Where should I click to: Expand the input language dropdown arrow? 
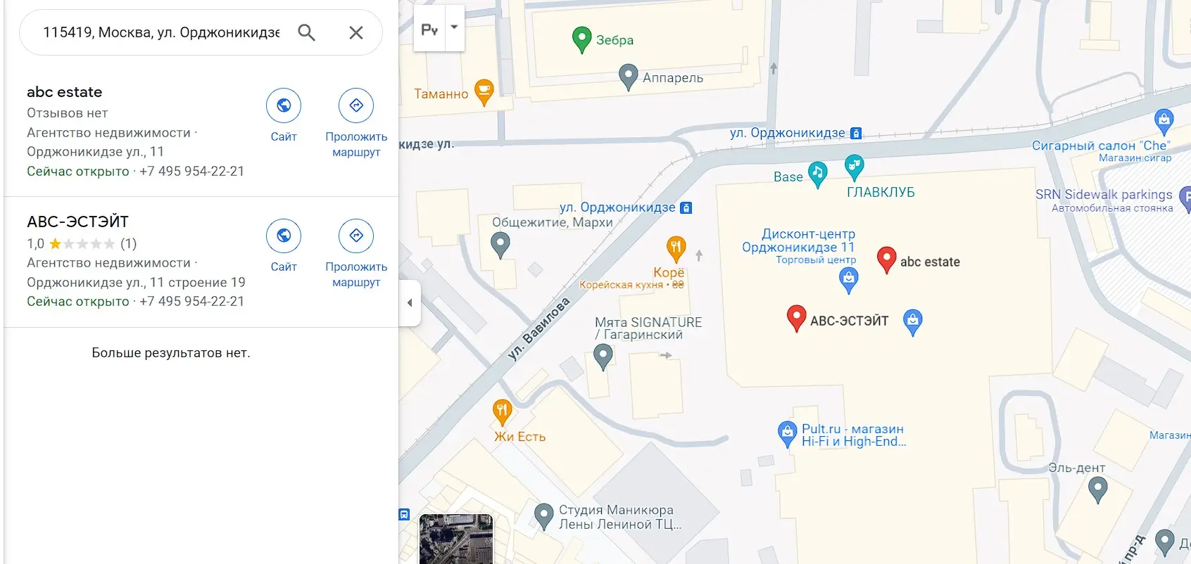click(x=455, y=27)
